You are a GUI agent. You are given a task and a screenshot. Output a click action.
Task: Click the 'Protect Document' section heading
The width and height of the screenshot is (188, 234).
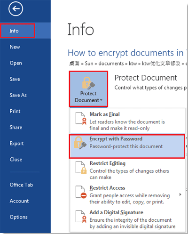coord(146,78)
